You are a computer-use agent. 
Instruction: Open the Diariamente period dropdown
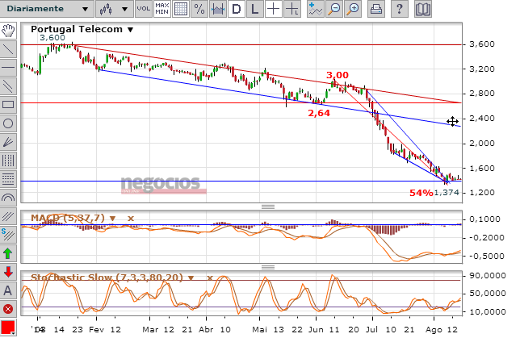click(x=47, y=9)
